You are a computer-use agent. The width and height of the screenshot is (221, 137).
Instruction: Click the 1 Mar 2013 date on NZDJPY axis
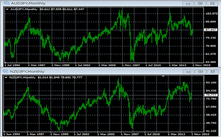point(176,134)
